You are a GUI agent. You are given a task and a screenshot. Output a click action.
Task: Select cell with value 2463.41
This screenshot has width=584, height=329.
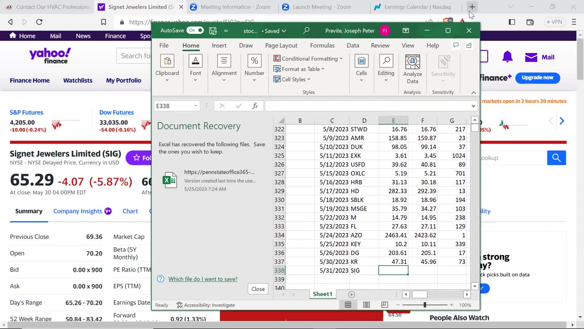pyautogui.click(x=393, y=235)
